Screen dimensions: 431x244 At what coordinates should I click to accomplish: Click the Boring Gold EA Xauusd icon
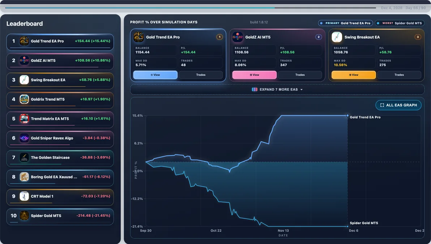pyautogui.click(x=24, y=177)
